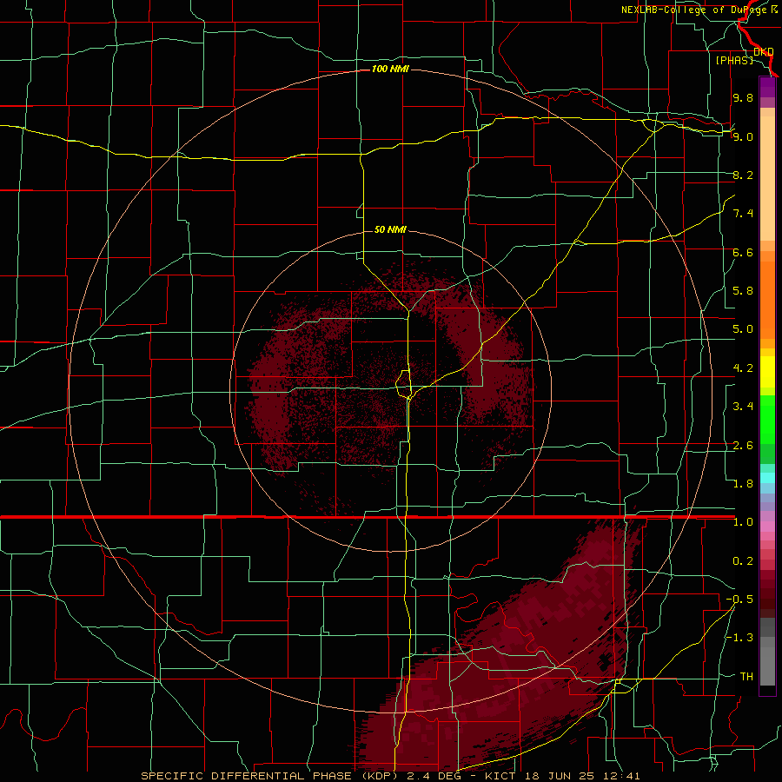Click the 9.0 value on color scale
This screenshot has width=782, height=782.
pos(743,136)
